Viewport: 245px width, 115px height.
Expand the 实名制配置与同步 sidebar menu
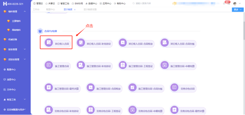pos(25,109)
